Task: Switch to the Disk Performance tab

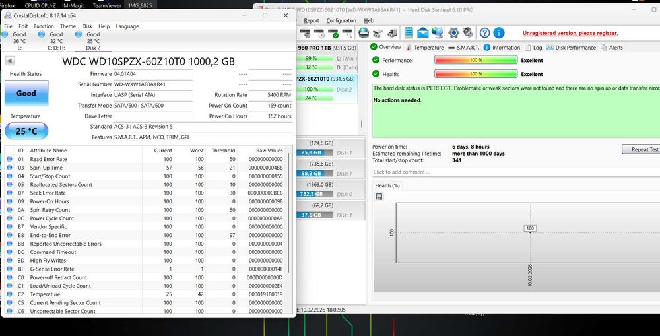Action: (x=571, y=47)
